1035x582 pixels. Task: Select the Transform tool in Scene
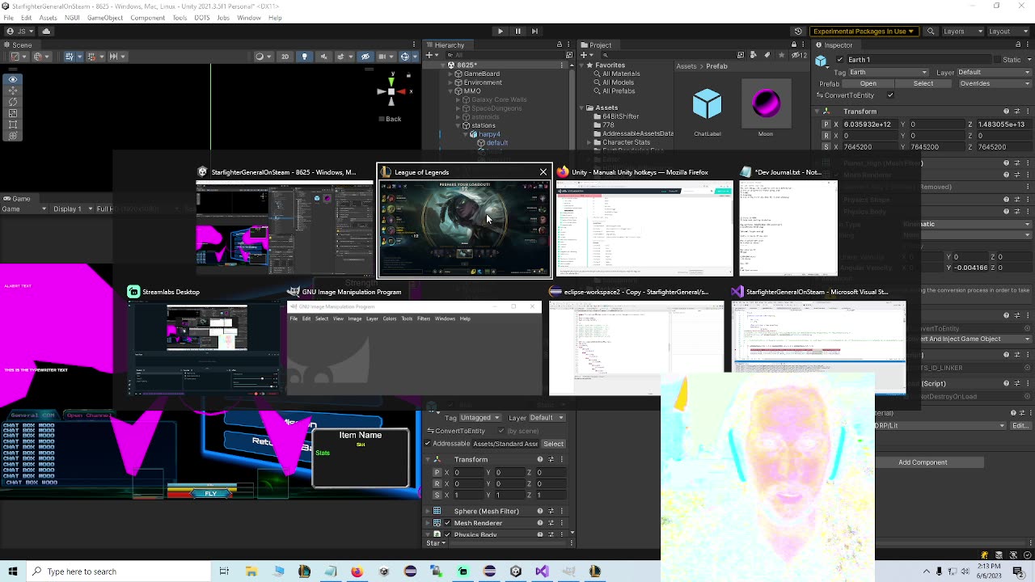click(x=12, y=136)
